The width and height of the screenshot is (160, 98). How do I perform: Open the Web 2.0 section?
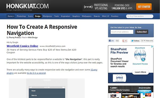[106, 16]
